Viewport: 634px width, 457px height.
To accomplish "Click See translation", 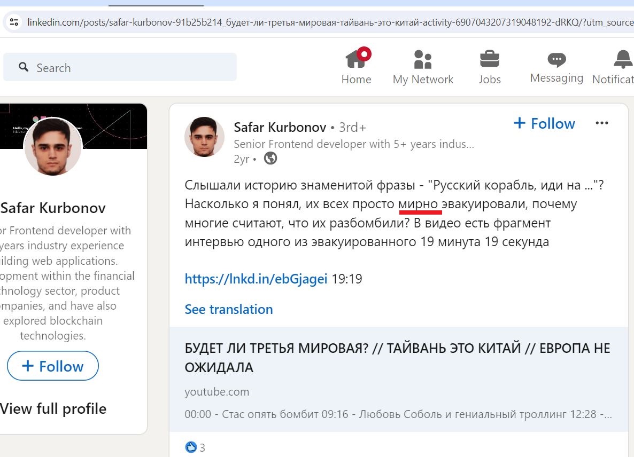I will click(x=229, y=309).
